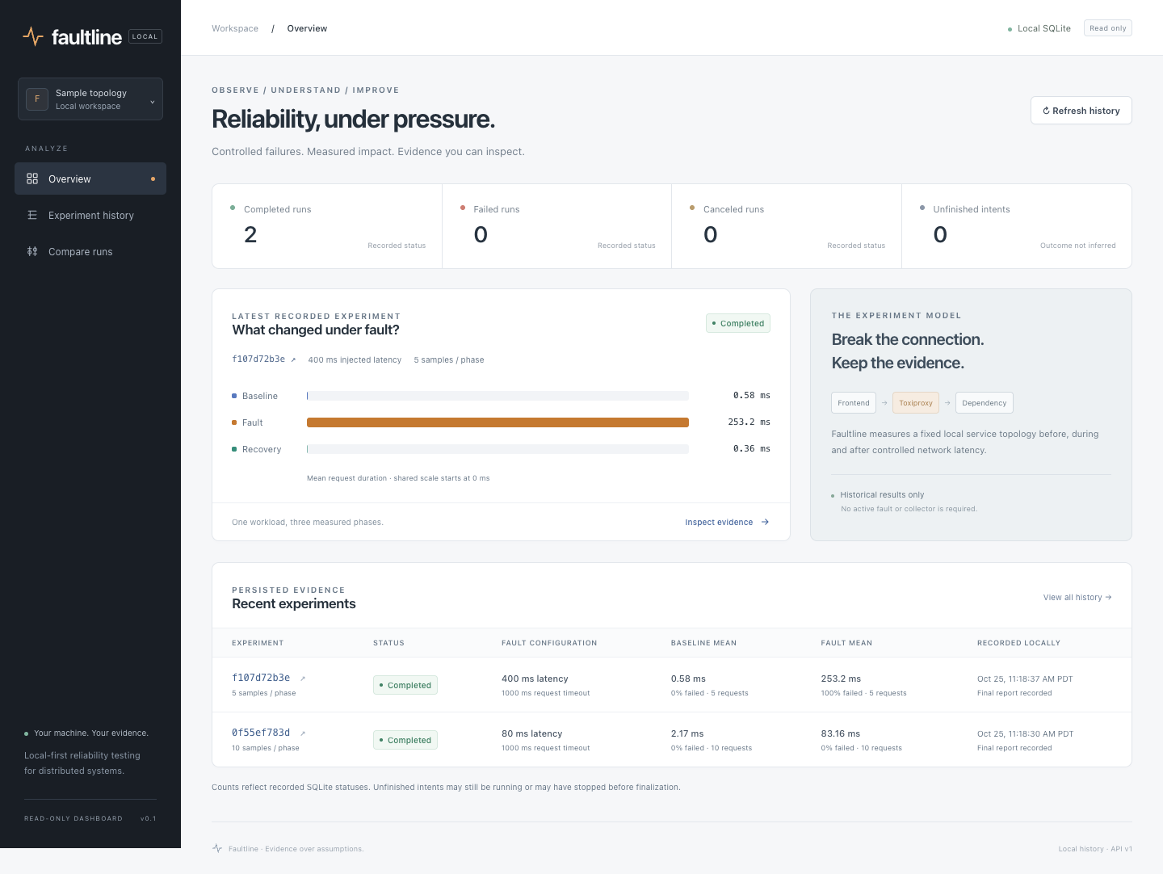
Task: Open experiment 0f55ef783d row link
Action: [x=261, y=733]
